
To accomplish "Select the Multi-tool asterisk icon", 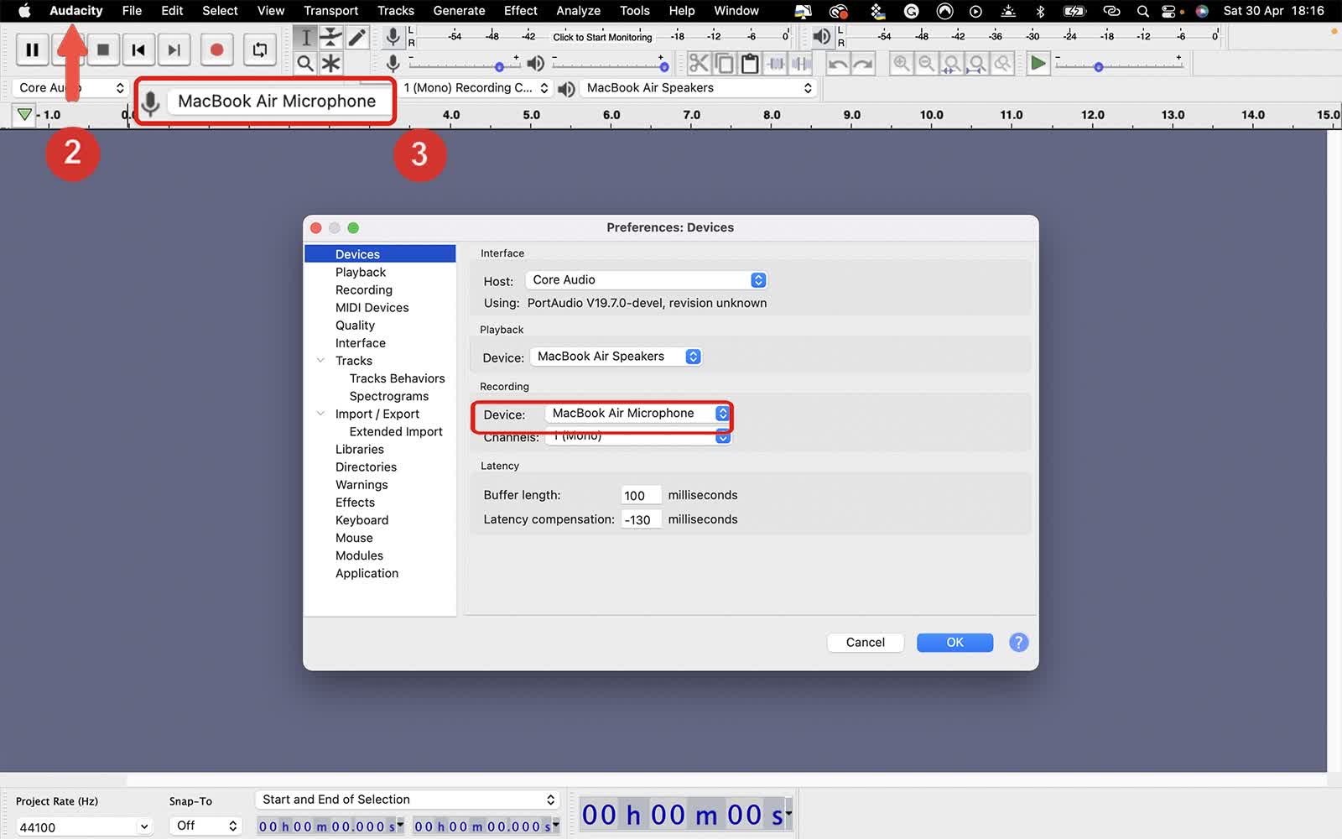I will click(331, 63).
